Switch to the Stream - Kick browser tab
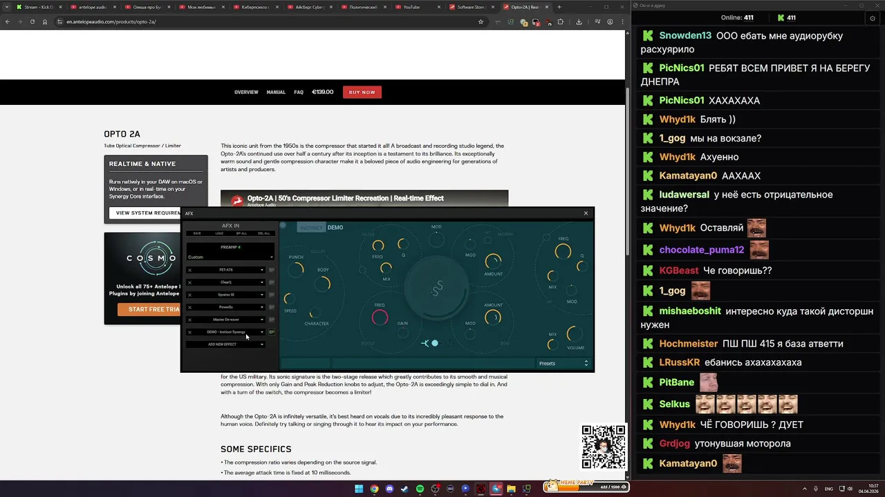Image resolution: width=885 pixels, height=497 pixels. tap(38, 7)
